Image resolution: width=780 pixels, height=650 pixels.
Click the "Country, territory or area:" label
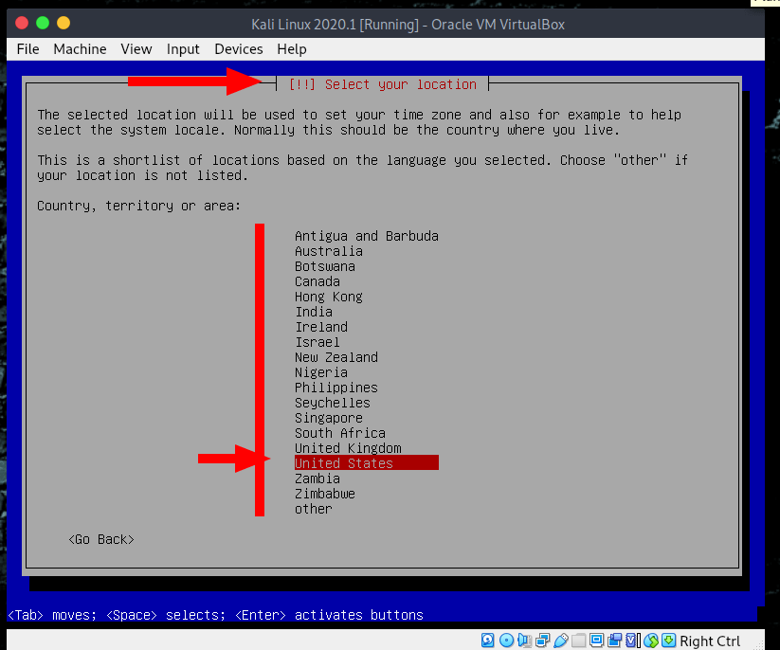click(x=138, y=206)
